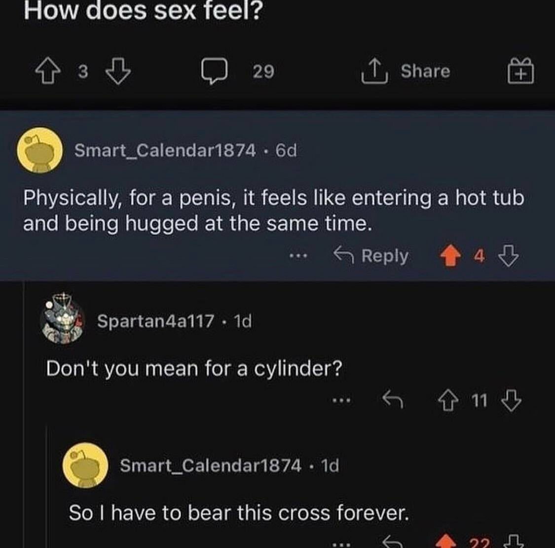Give an award to the post
The height and width of the screenshot is (548, 555).
click(x=521, y=71)
